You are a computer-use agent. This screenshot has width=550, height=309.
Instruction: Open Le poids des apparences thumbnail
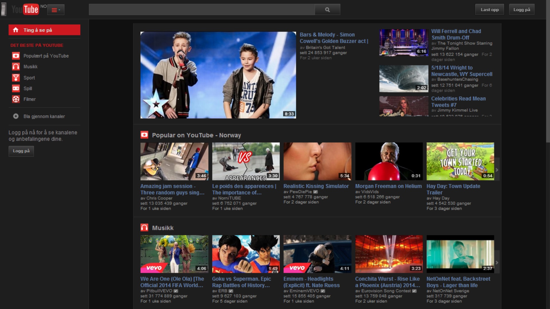tap(246, 161)
